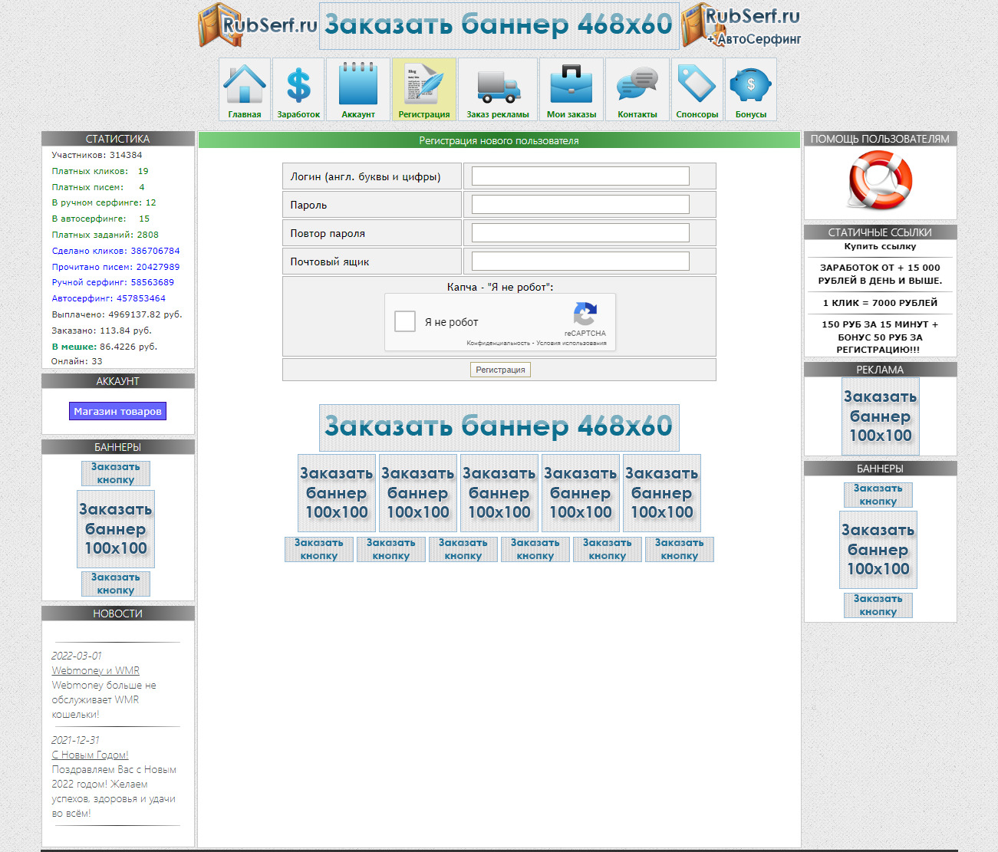This screenshot has height=852, width=998.
Task: Open the Магазин товаров button
Action: [117, 411]
